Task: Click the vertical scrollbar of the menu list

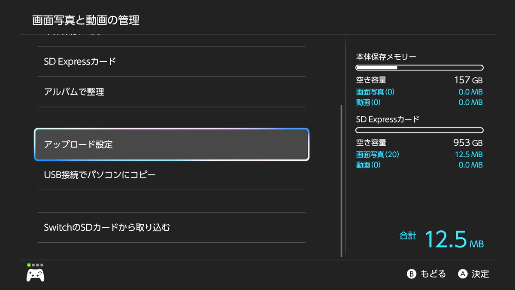Action: coord(342,180)
